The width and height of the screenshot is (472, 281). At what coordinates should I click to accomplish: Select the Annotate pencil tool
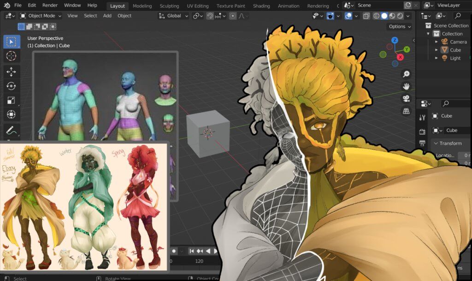pos(12,130)
